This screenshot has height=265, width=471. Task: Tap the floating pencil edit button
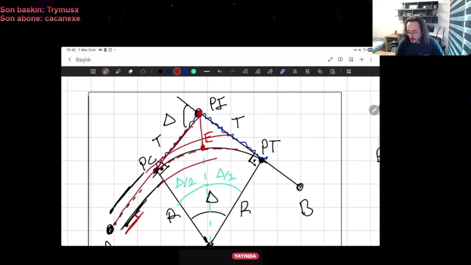point(374,110)
